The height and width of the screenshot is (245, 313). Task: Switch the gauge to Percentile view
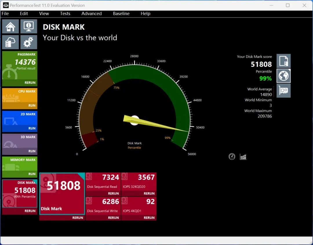tap(134, 148)
